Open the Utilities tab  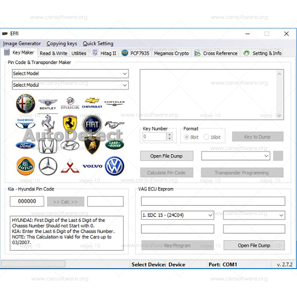(79, 53)
